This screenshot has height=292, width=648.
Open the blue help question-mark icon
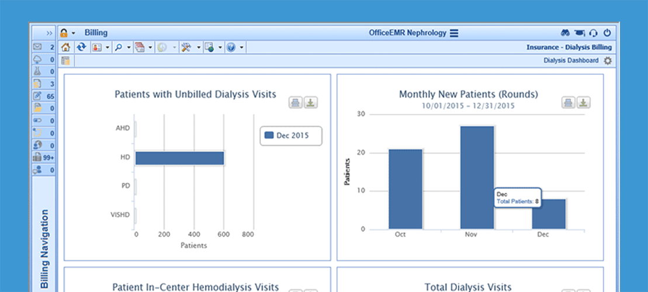point(231,47)
